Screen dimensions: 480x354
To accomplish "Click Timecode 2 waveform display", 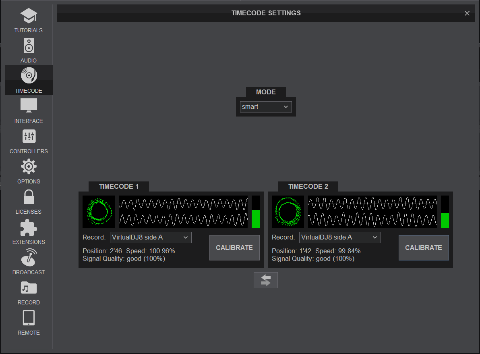I will tap(372, 212).
